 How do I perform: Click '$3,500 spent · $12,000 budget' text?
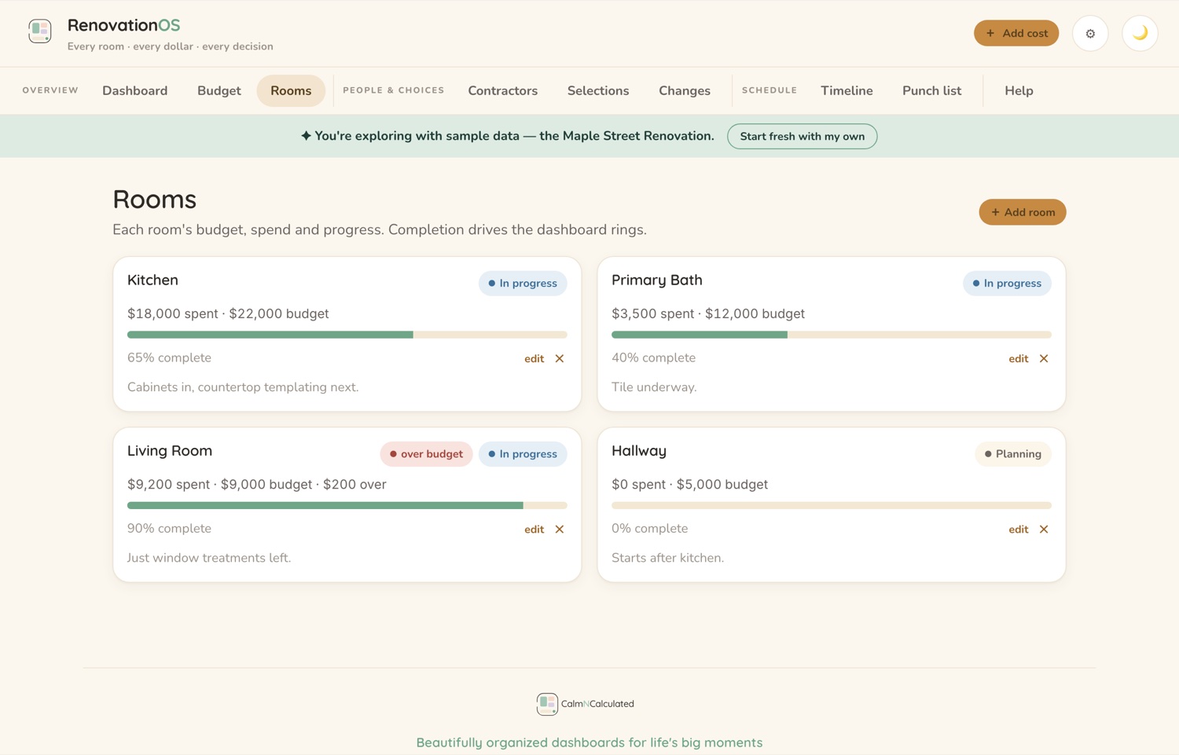(708, 313)
